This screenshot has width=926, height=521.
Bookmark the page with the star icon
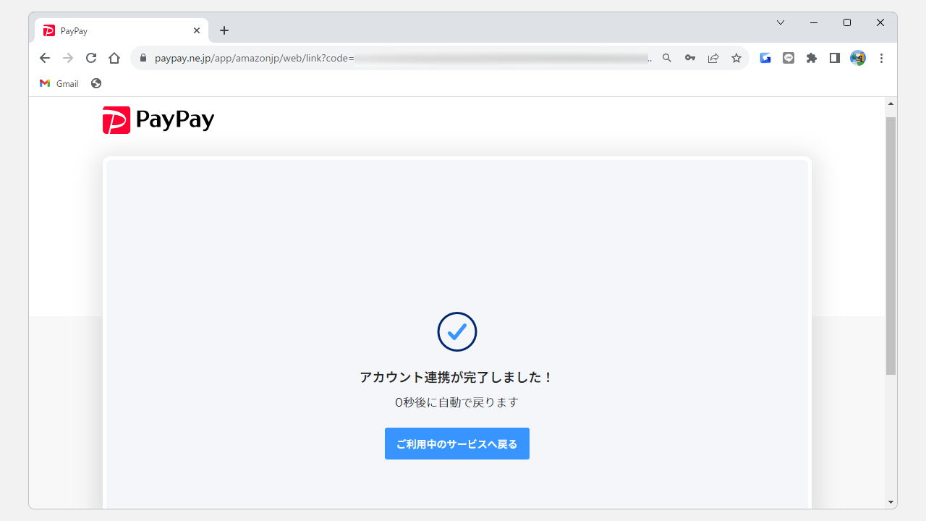pos(736,58)
